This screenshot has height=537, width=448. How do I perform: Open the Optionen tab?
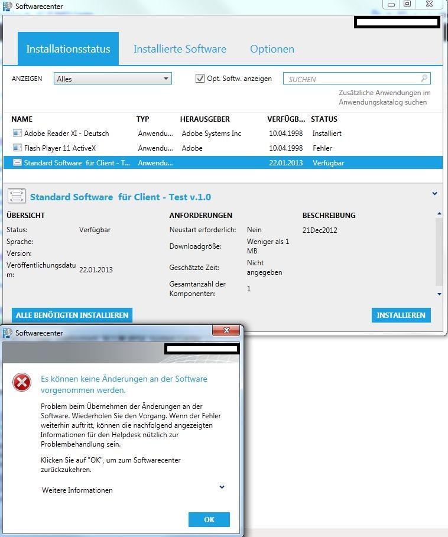click(272, 49)
